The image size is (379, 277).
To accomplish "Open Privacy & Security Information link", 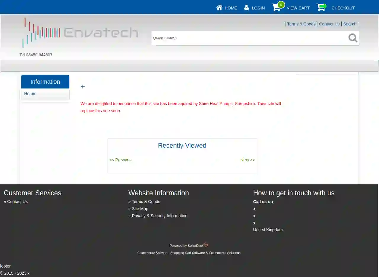I will click(160, 216).
